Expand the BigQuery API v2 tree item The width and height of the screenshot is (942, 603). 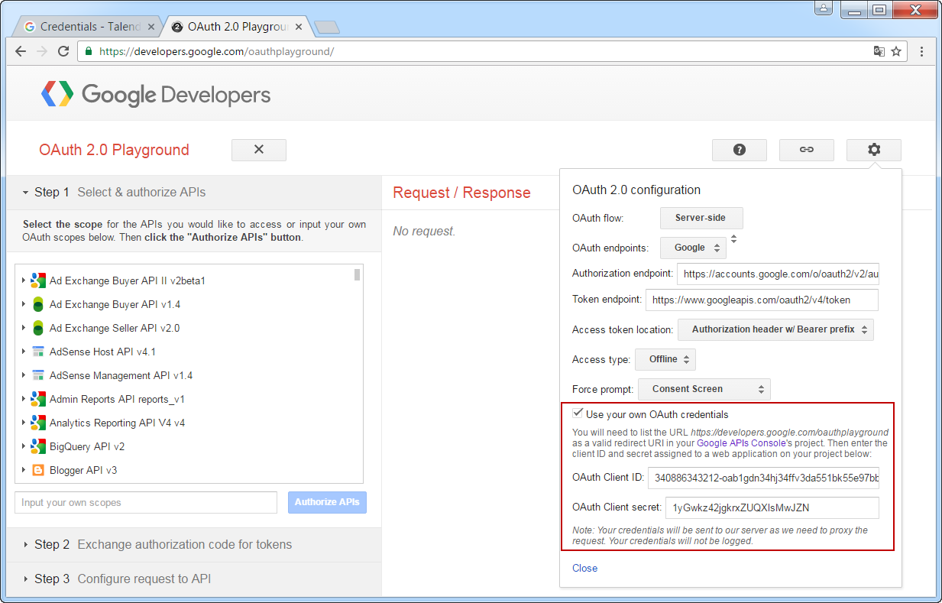[24, 446]
